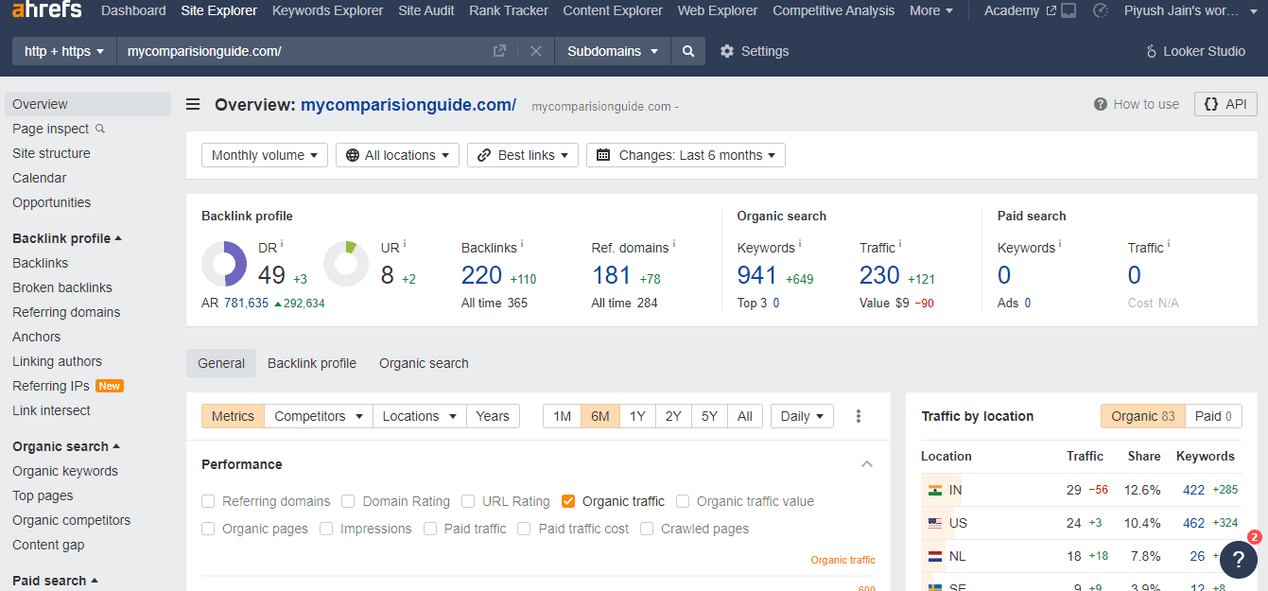Click the India flag icon
Viewport: 1268px width, 591px height.
click(935, 490)
